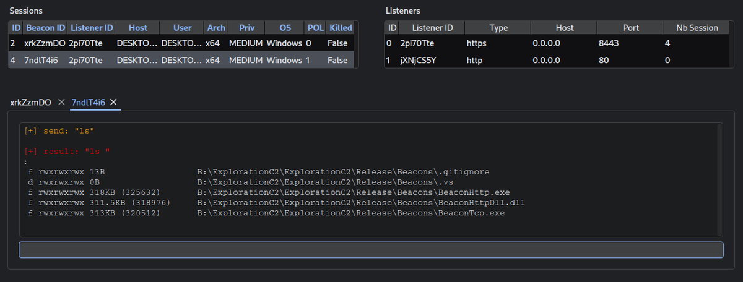Screen dimensions: 743x282
Task: Click the listeners Host column header
Action: 564,28
